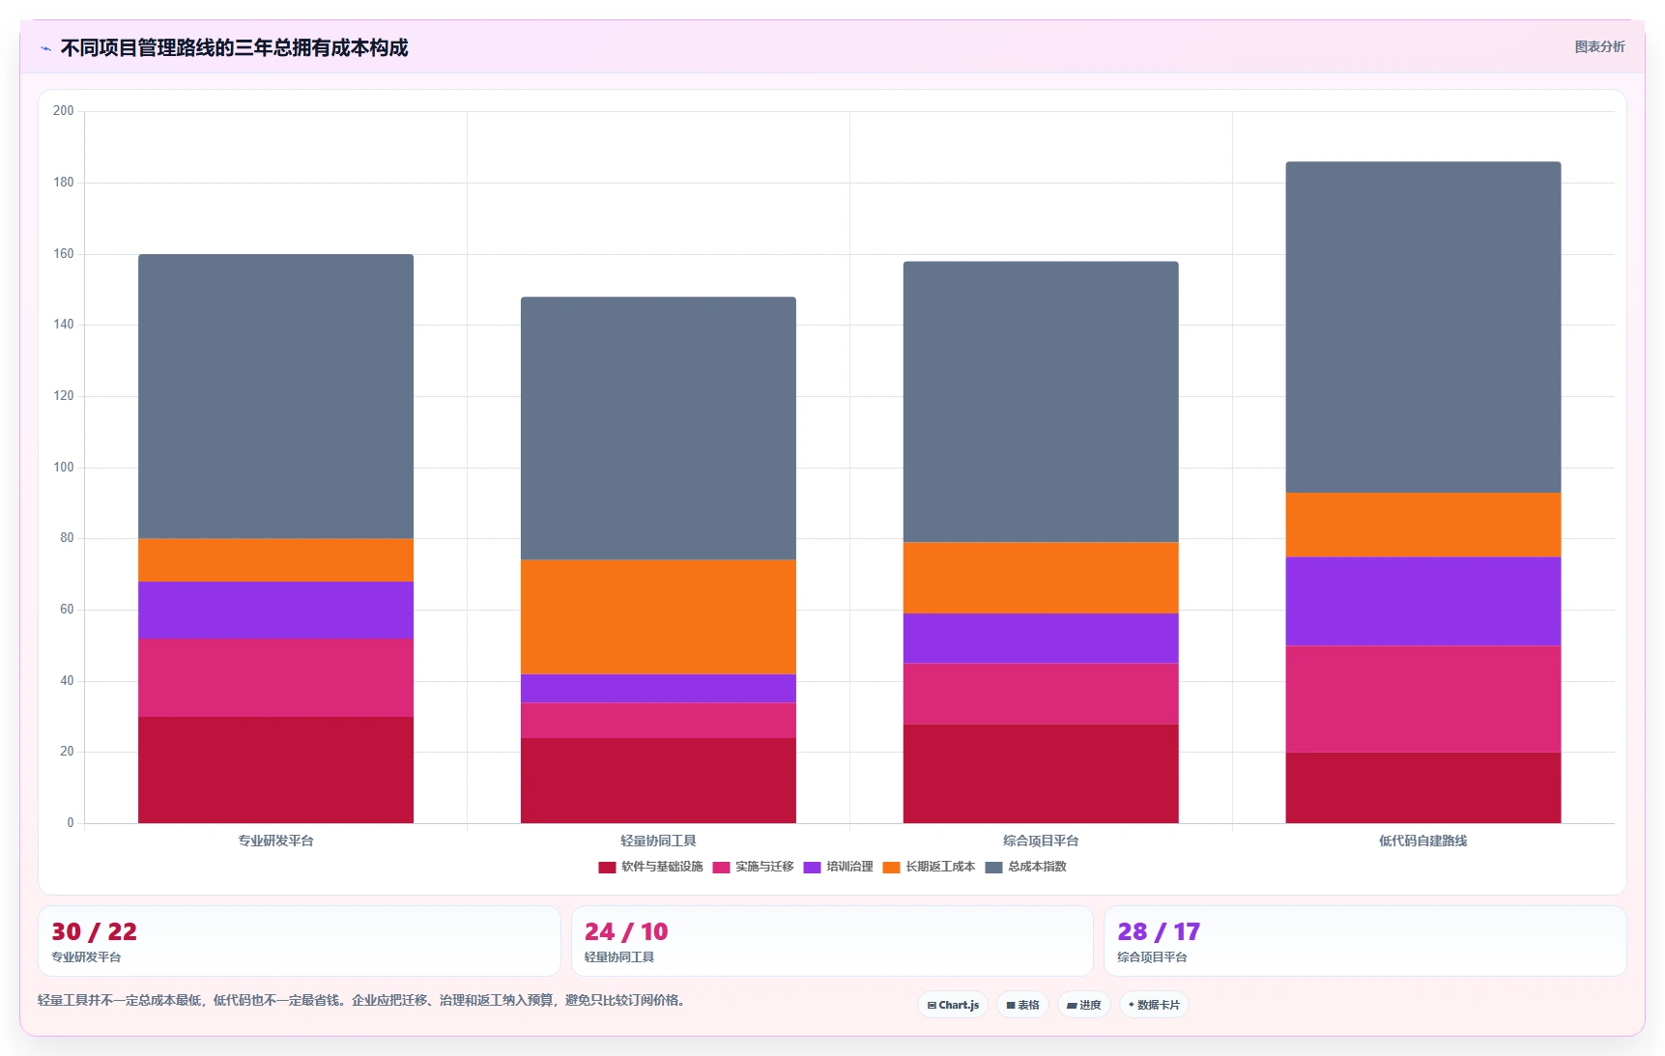The width and height of the screenshot is (1665, 1056).
Task: Select the pink 实施与迁移 segment of 专业研发平台
Action: [275, 677]
